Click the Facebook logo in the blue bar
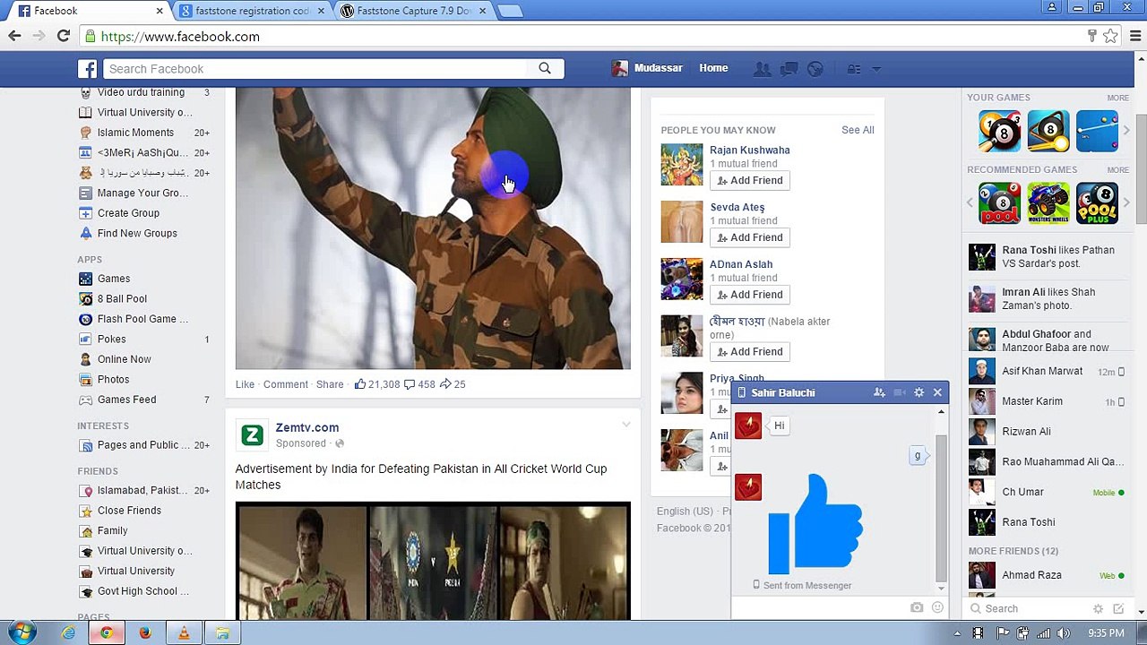Screen dimensions: 1147x645 pyautogui.click(x=87, y=69)
